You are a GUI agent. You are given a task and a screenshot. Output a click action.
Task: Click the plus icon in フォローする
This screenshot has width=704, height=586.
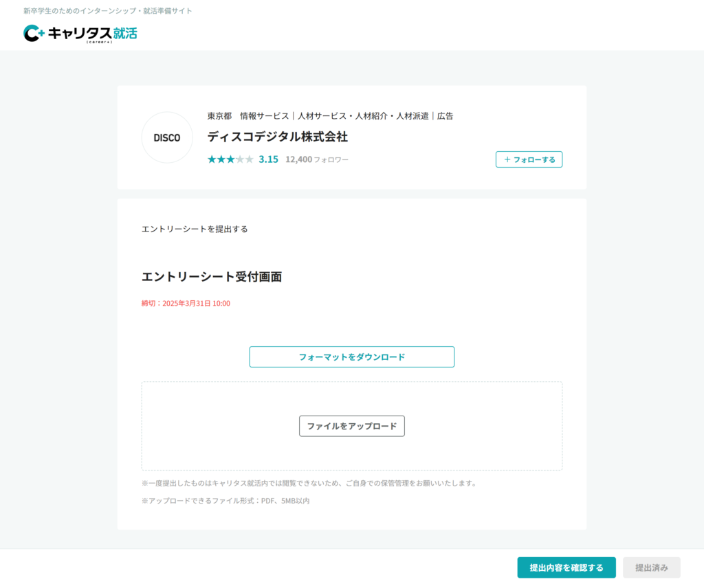507,159
